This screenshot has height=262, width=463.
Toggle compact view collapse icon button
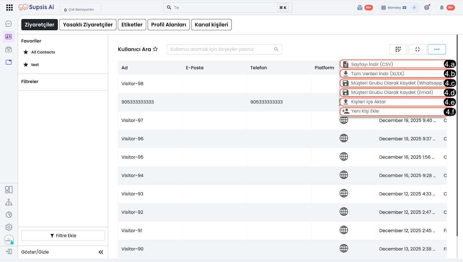point(417,49)
